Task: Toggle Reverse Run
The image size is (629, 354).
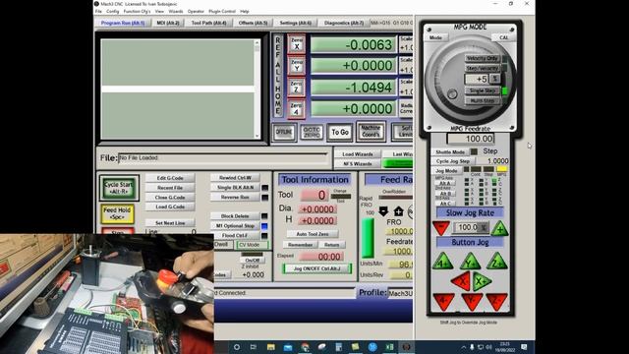Action: tap(235, 197)
